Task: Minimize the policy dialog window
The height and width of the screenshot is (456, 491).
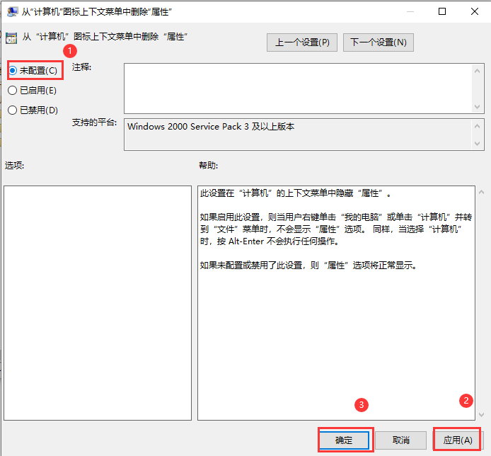Action: tap(410, 11)
